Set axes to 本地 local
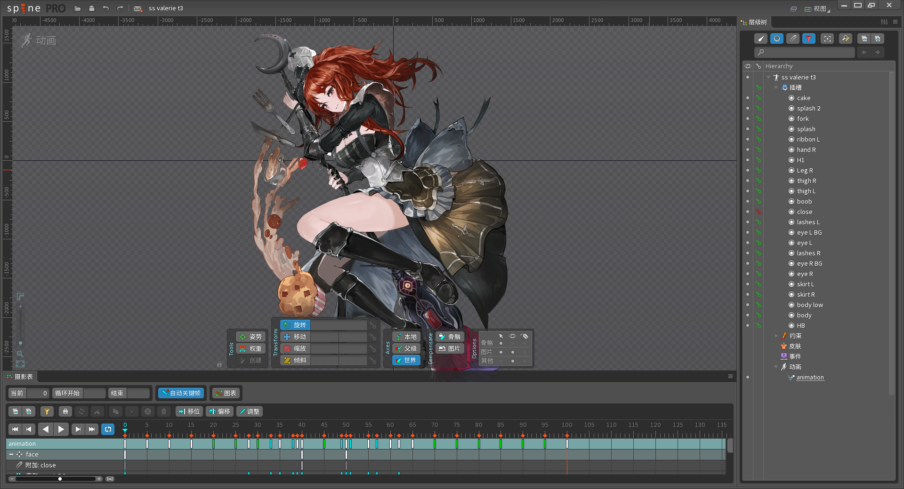Image resolution: width=904 pixels, height=489 pixels. pos(406,337)
